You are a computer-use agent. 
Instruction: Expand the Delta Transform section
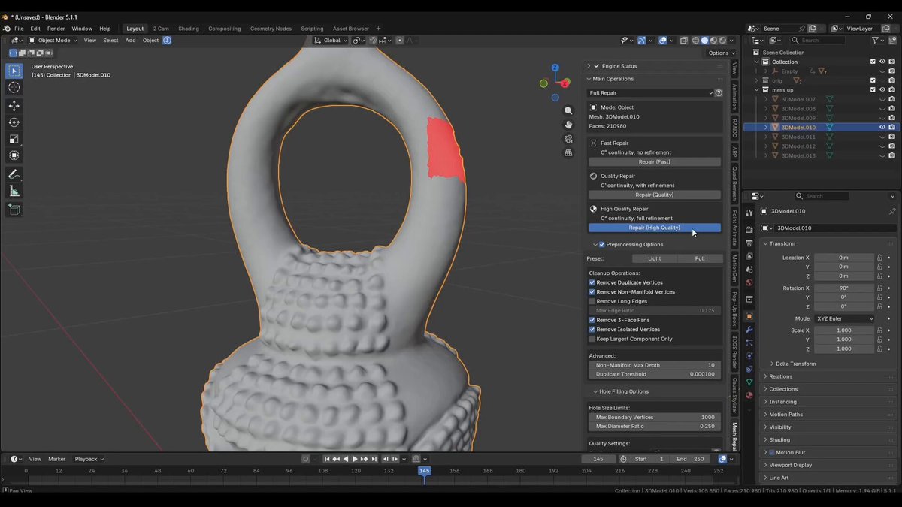(x=795, y=364)
